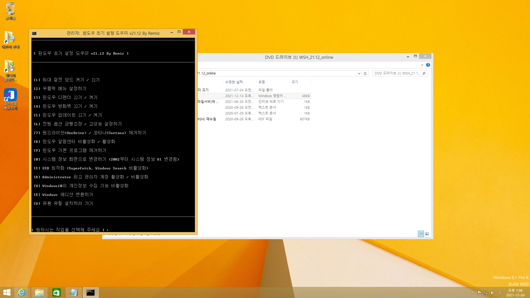This screenshot has height=298, width=530.
Task: Click the Explorer search input field
Action: click(x=397, y=73)
